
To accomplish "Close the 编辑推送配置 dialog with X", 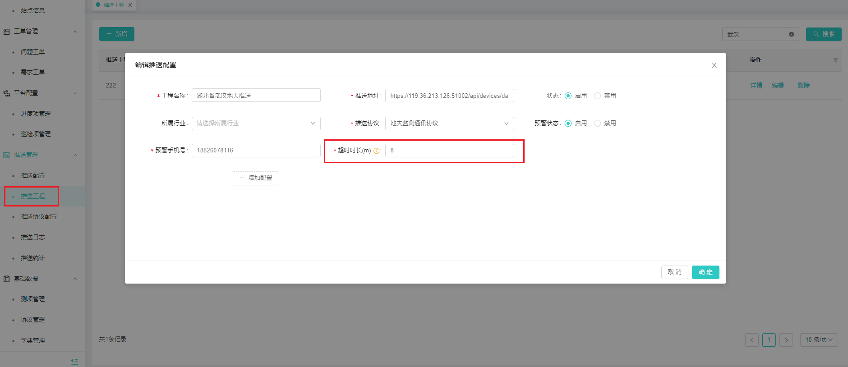I will (714, 65).
